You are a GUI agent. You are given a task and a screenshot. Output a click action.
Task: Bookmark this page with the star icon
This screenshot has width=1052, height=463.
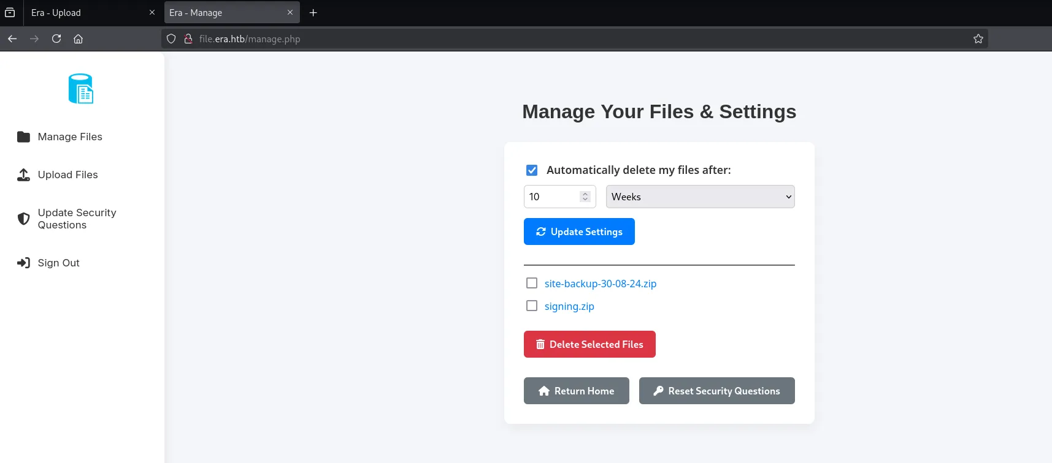click(978, 39)
